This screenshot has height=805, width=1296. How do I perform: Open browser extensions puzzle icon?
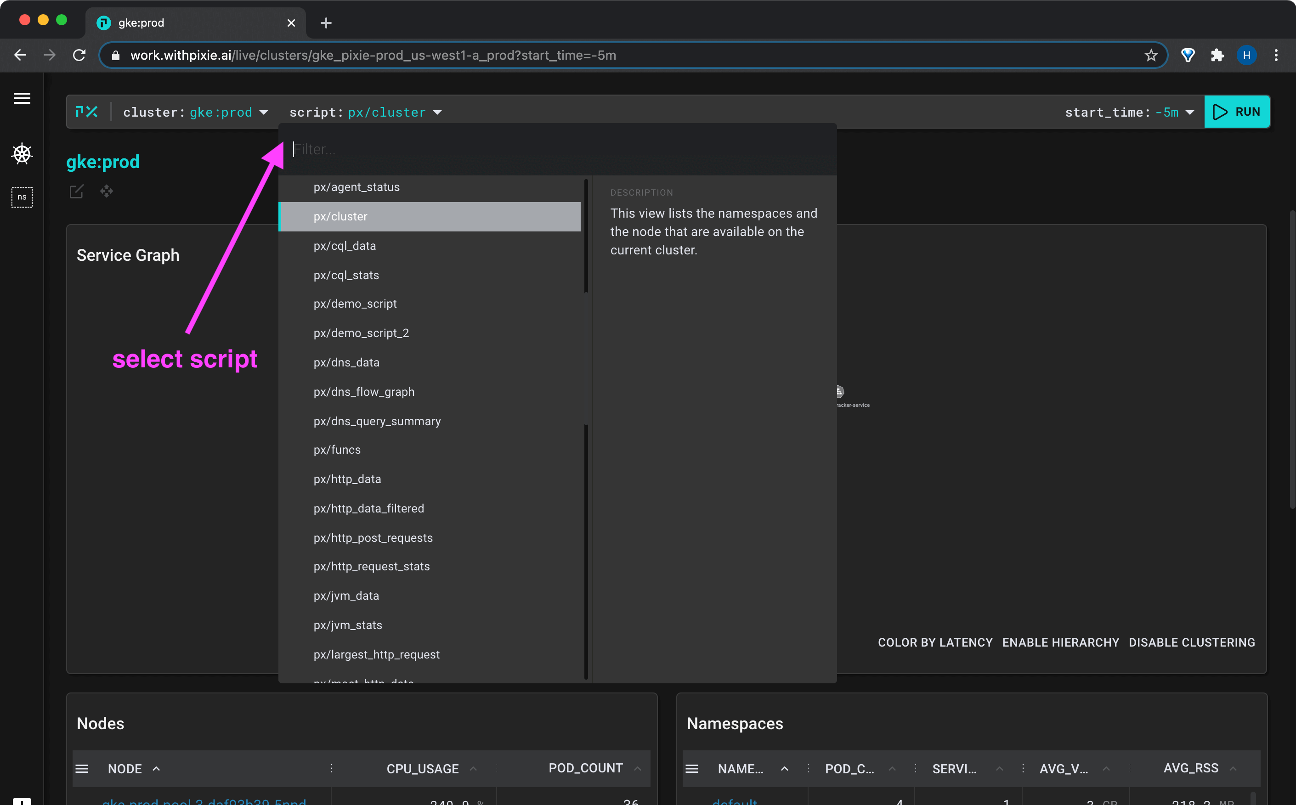pos(1217,56)
